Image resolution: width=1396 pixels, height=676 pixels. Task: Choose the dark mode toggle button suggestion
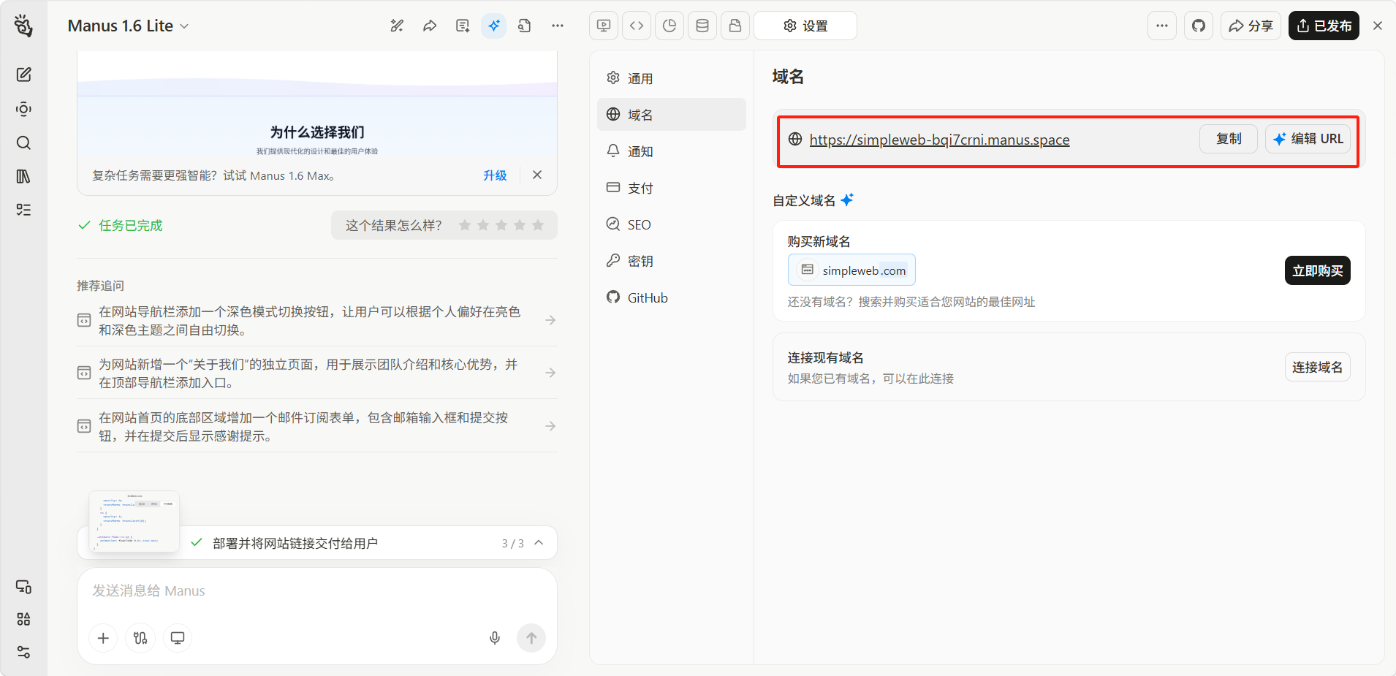[x=317, y=320]
